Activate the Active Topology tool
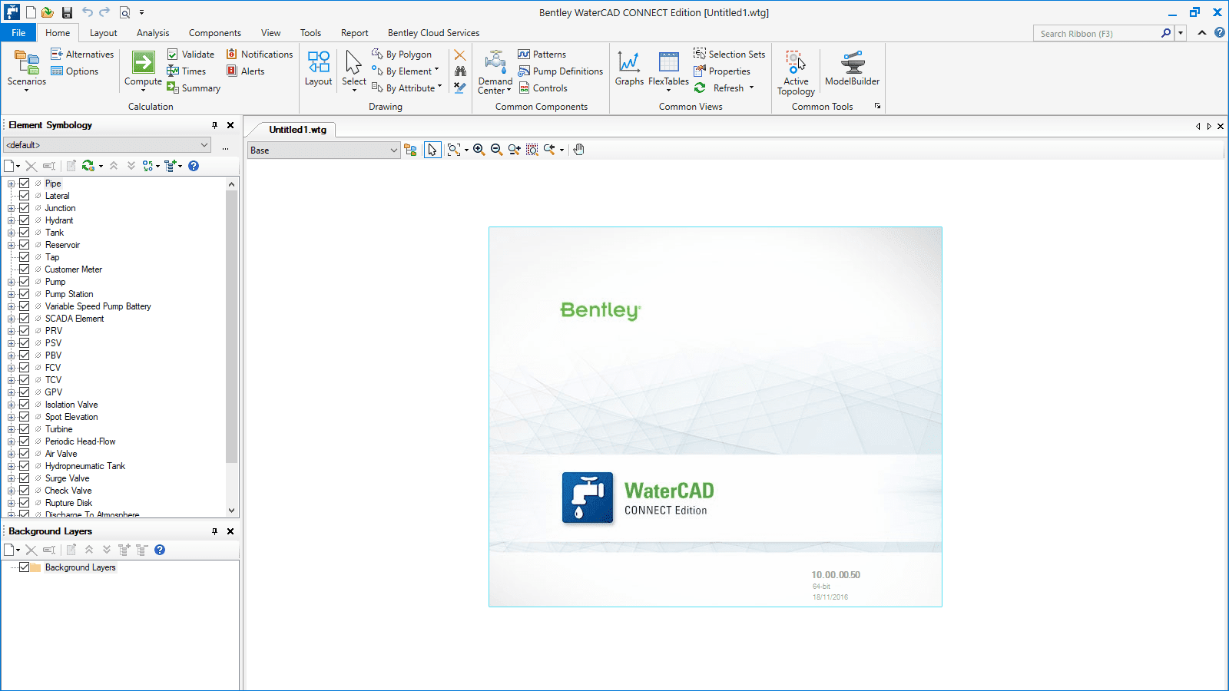This screenshot has height=691, width=1229. (x=795, y=69)
